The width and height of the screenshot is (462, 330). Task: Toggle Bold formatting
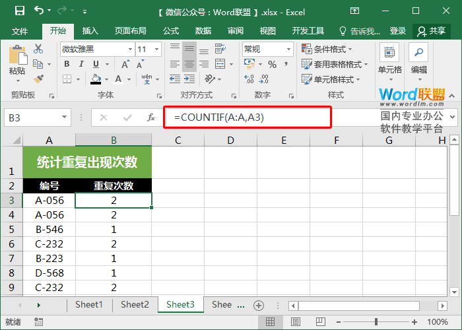point(67,64)
